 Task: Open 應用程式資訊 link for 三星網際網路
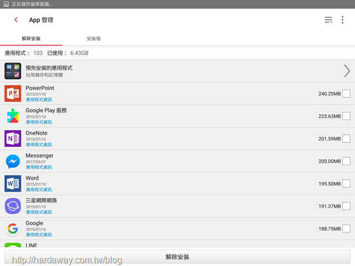point(39,212)
